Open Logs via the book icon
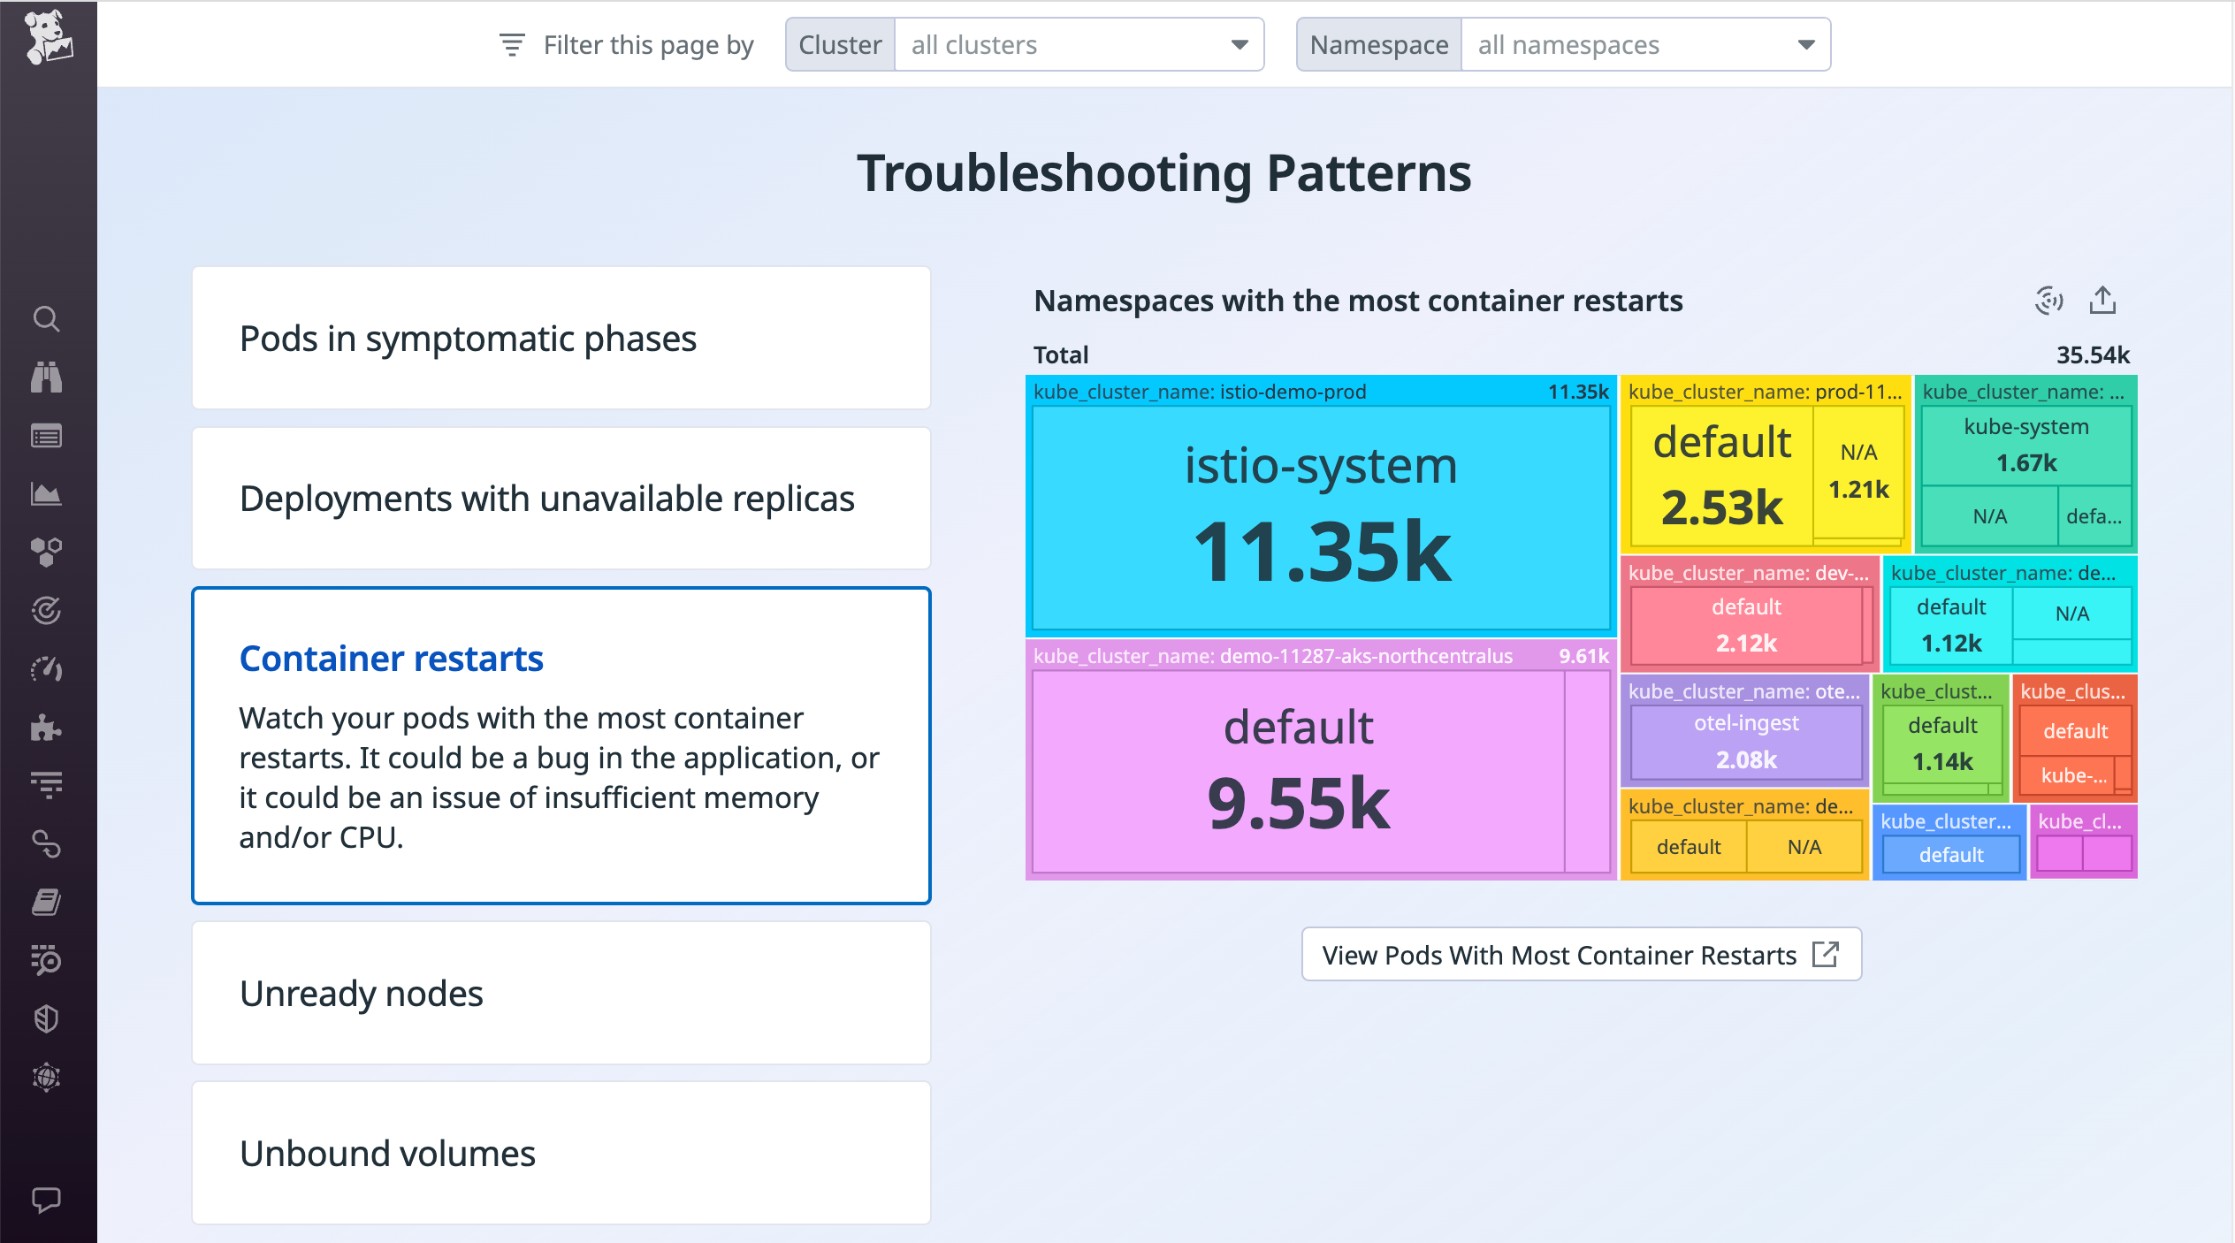Screen dimensions: 2235x1243 pyautogui.click(x=47, y=902)
